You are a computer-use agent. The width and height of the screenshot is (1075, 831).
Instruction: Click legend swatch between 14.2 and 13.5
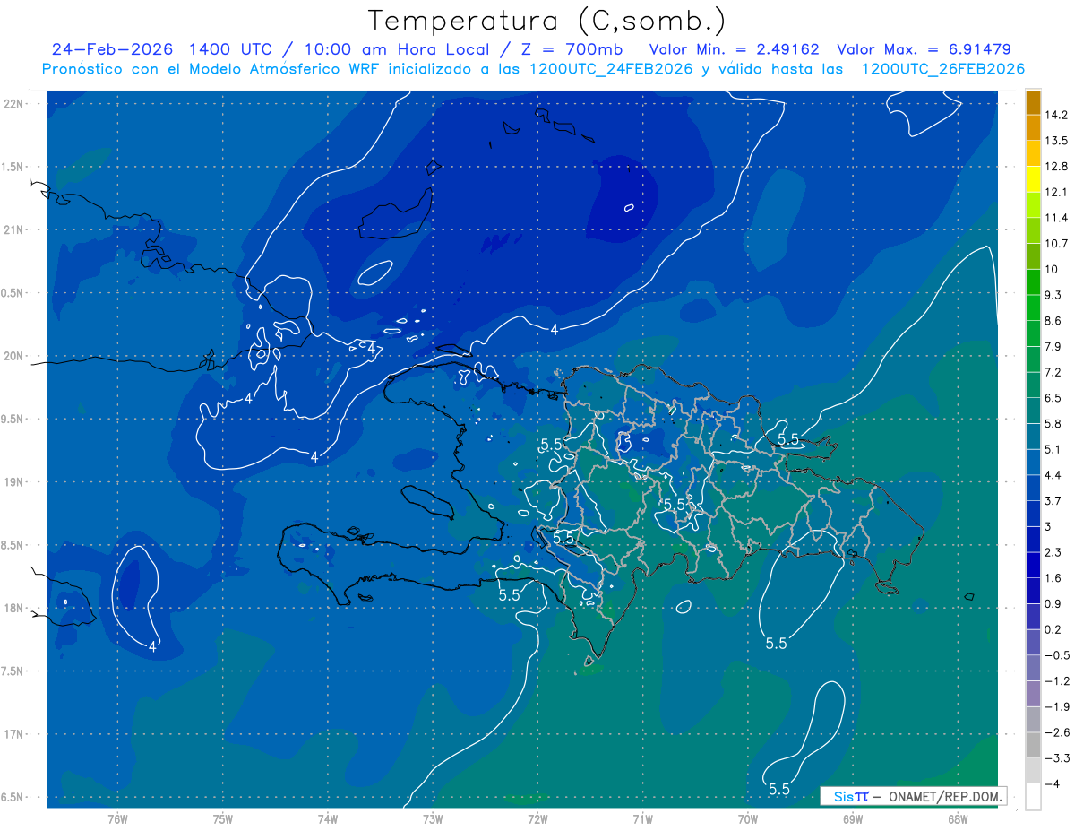(x=1033, y=127)
